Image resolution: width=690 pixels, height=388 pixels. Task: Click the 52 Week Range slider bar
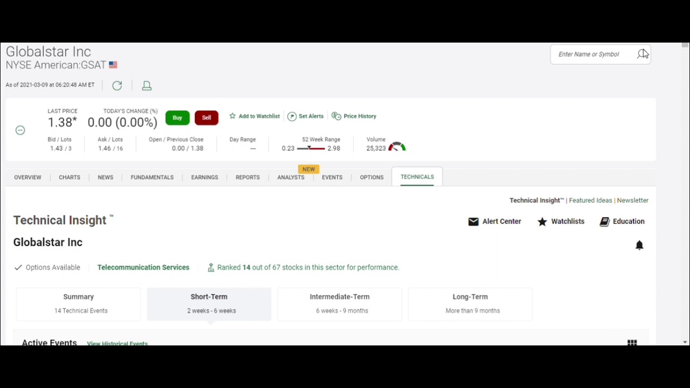311,148
